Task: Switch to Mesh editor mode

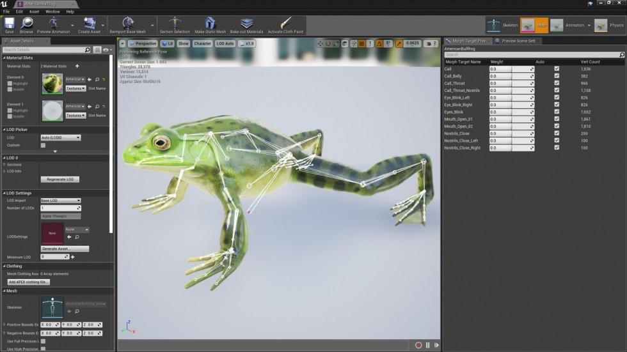Action: pyautogui.click(x=534, y=25)
